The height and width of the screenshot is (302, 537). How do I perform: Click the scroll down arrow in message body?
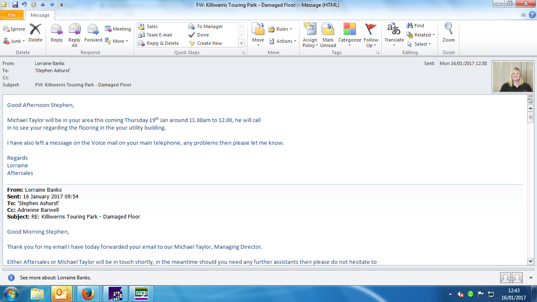[x=530, y=261]
